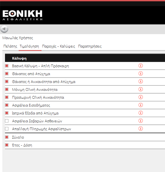Screen dimensions: 165x172
Task: Switch to the Πελάτης tab
Action: [x=10, y=46]
